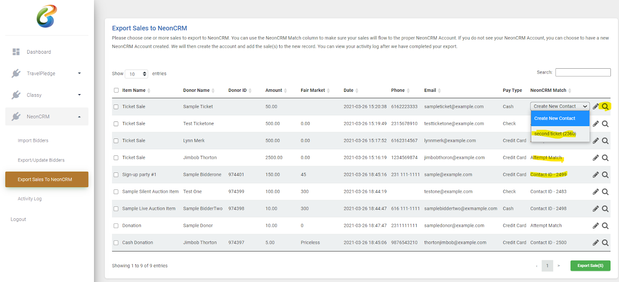The width and height of the screenshot is (619, 282).
Task: Click magnifier icon for Donation row
Action: 605,226
